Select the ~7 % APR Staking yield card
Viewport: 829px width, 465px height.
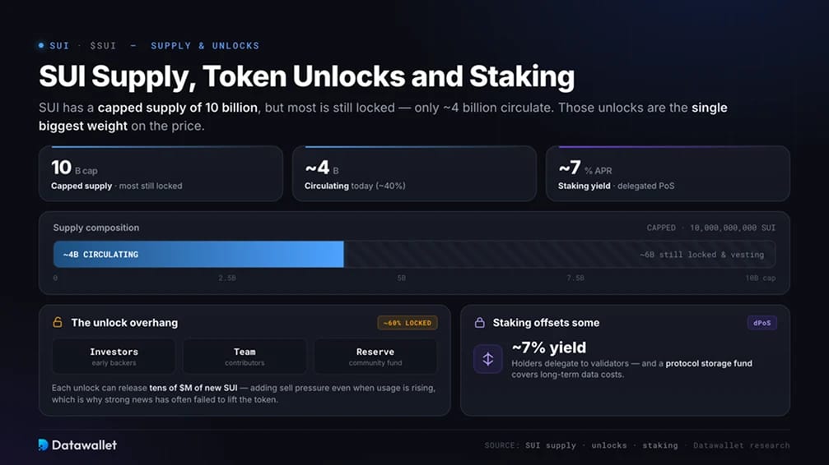click(x=668, y=173)
